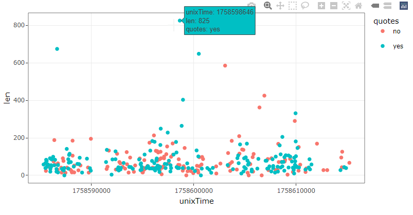Open the Plotly logo link
413x215 pixels.
(x=404, y=6)
